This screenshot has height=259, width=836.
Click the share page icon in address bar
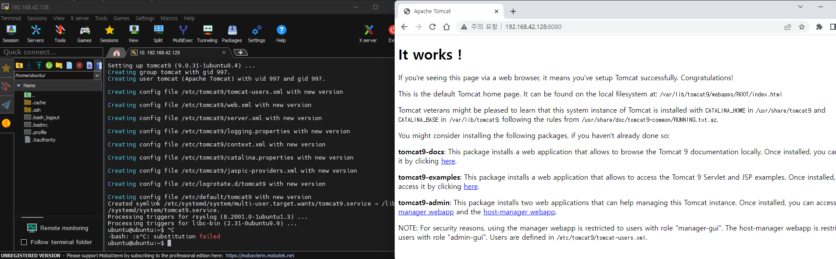point(788,27)
